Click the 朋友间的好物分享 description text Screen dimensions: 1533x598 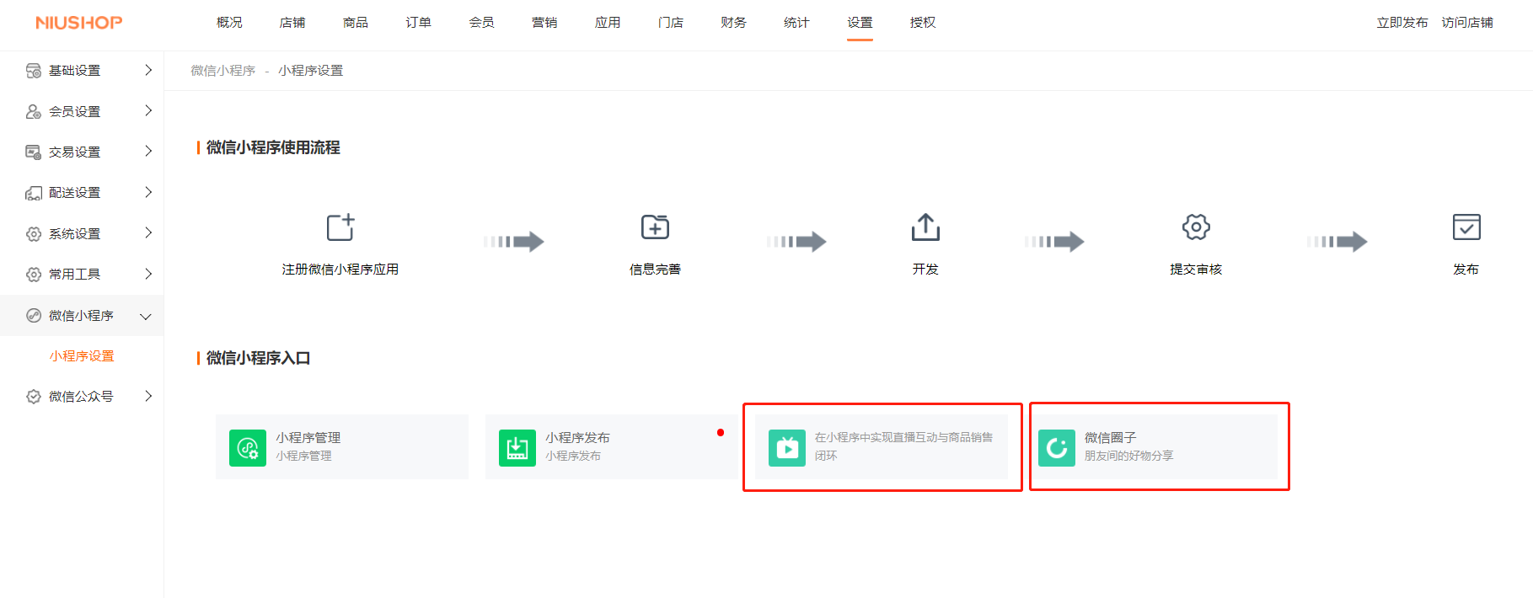pos(1128,456)
